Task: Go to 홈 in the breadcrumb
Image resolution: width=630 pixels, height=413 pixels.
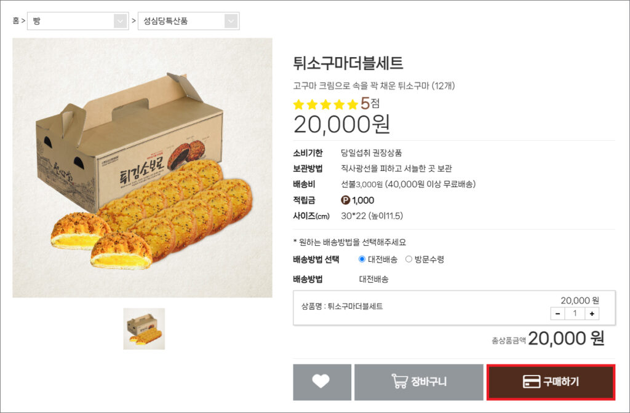Action: (16, 21)
